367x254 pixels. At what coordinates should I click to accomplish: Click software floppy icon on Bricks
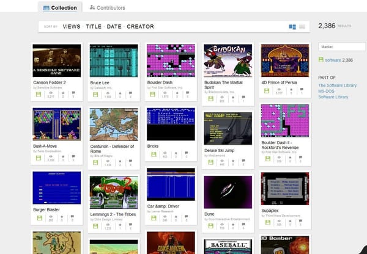click(x=154, y=154)
